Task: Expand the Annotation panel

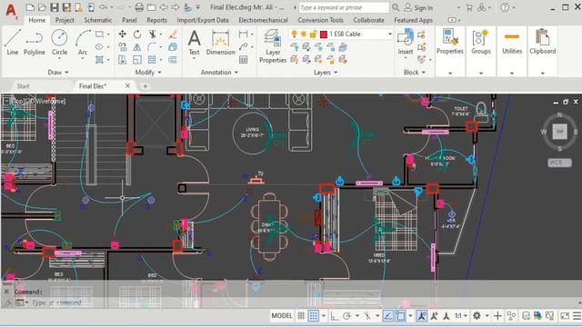Action: click(x=219, y=73)
